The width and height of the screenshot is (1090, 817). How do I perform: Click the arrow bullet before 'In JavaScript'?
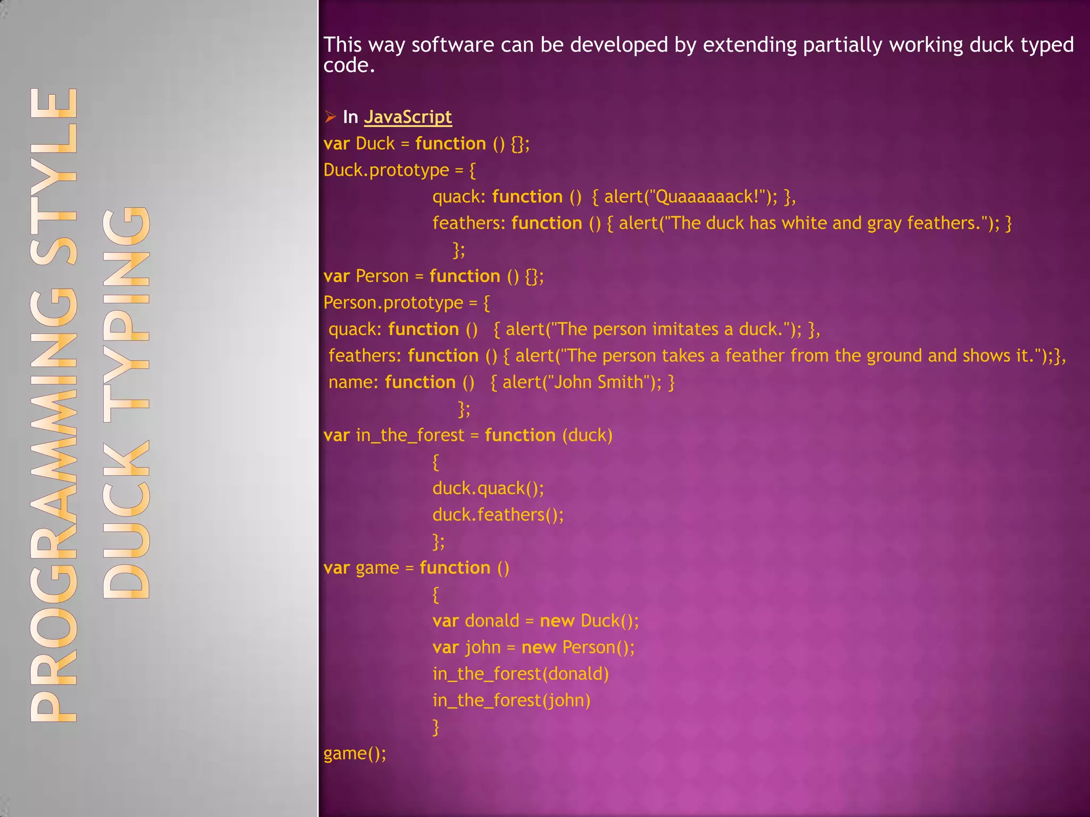(330, 117)
